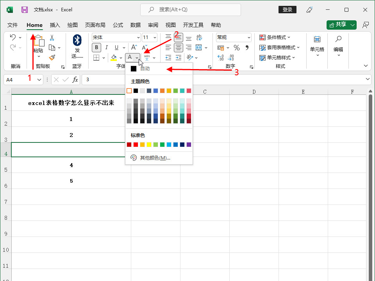
Task: Increase font size with larger A icon
Action: point(134,47)
